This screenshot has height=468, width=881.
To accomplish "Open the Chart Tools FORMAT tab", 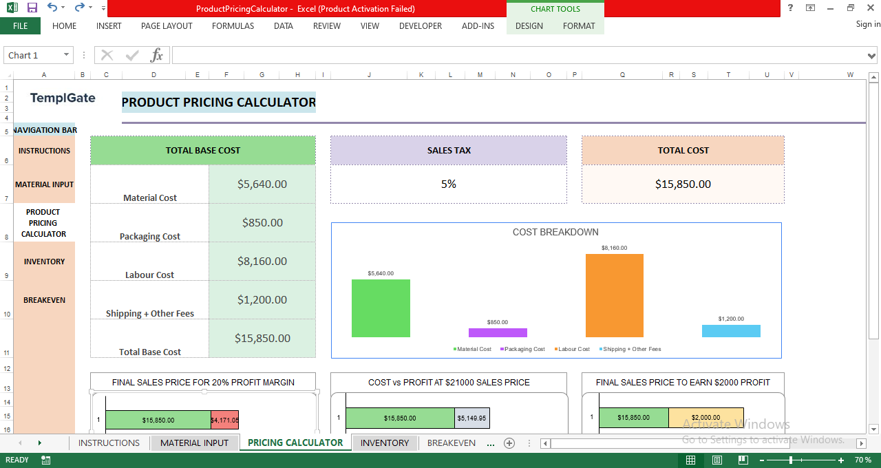I will pyautogui.click(x=579, y=26).
